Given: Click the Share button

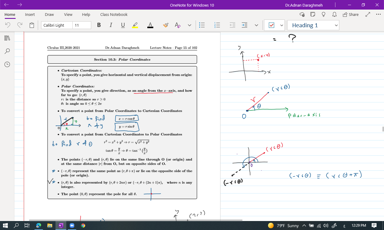Looking at the screenshot, I should [x=350, y=14].
